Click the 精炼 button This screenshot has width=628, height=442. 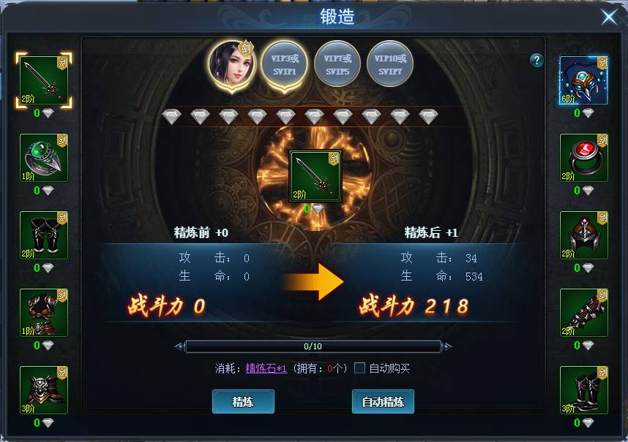click(243, 402)
